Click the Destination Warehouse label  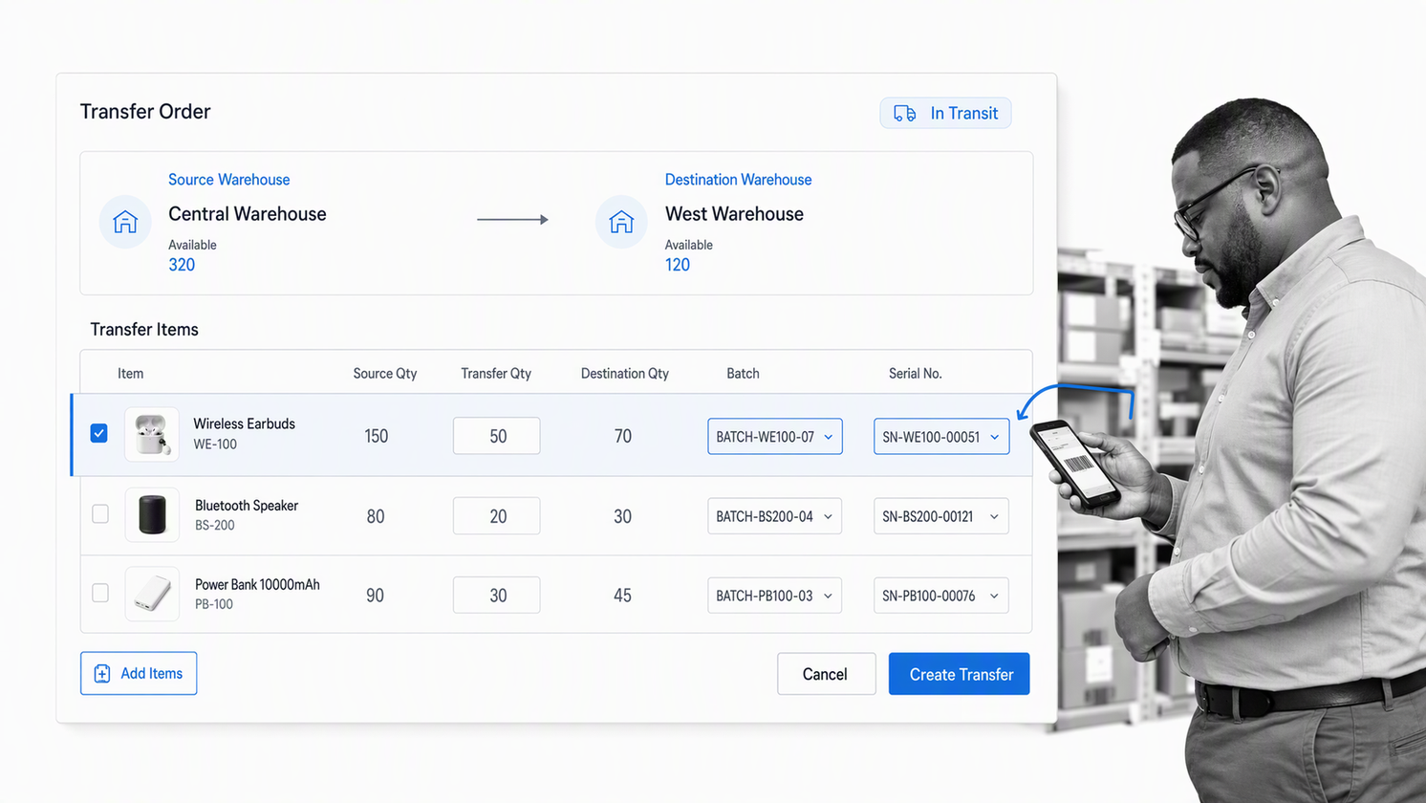(739, 180)
